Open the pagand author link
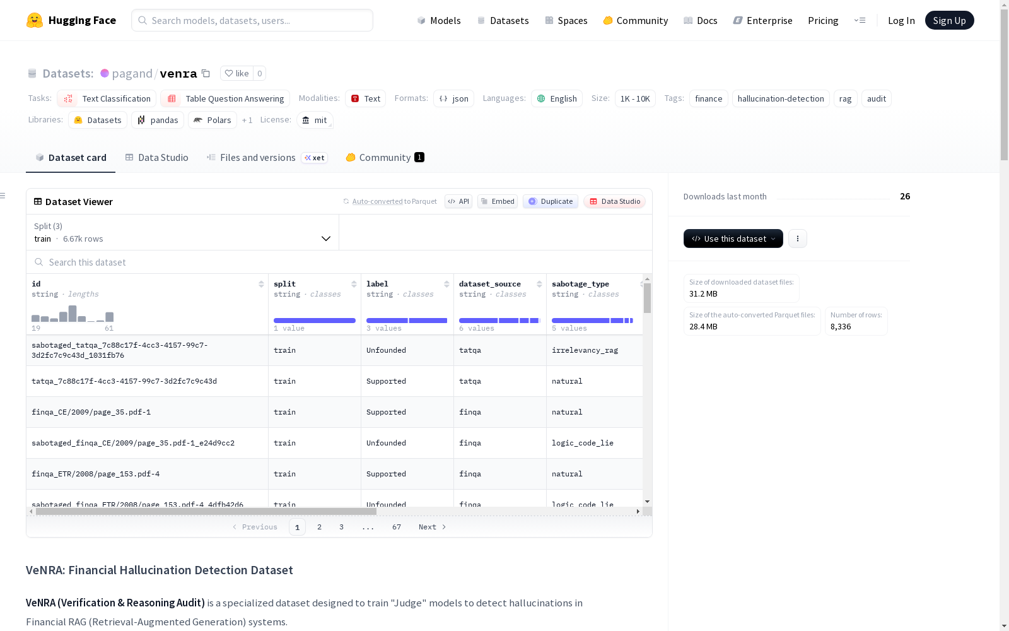 (x=132, y=73)
